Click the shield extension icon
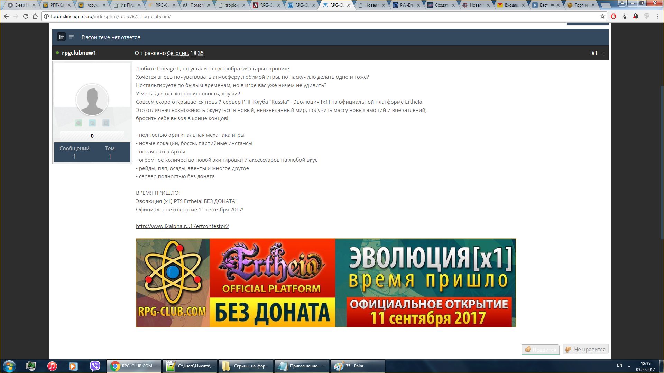664x373 pixels. 646,16
